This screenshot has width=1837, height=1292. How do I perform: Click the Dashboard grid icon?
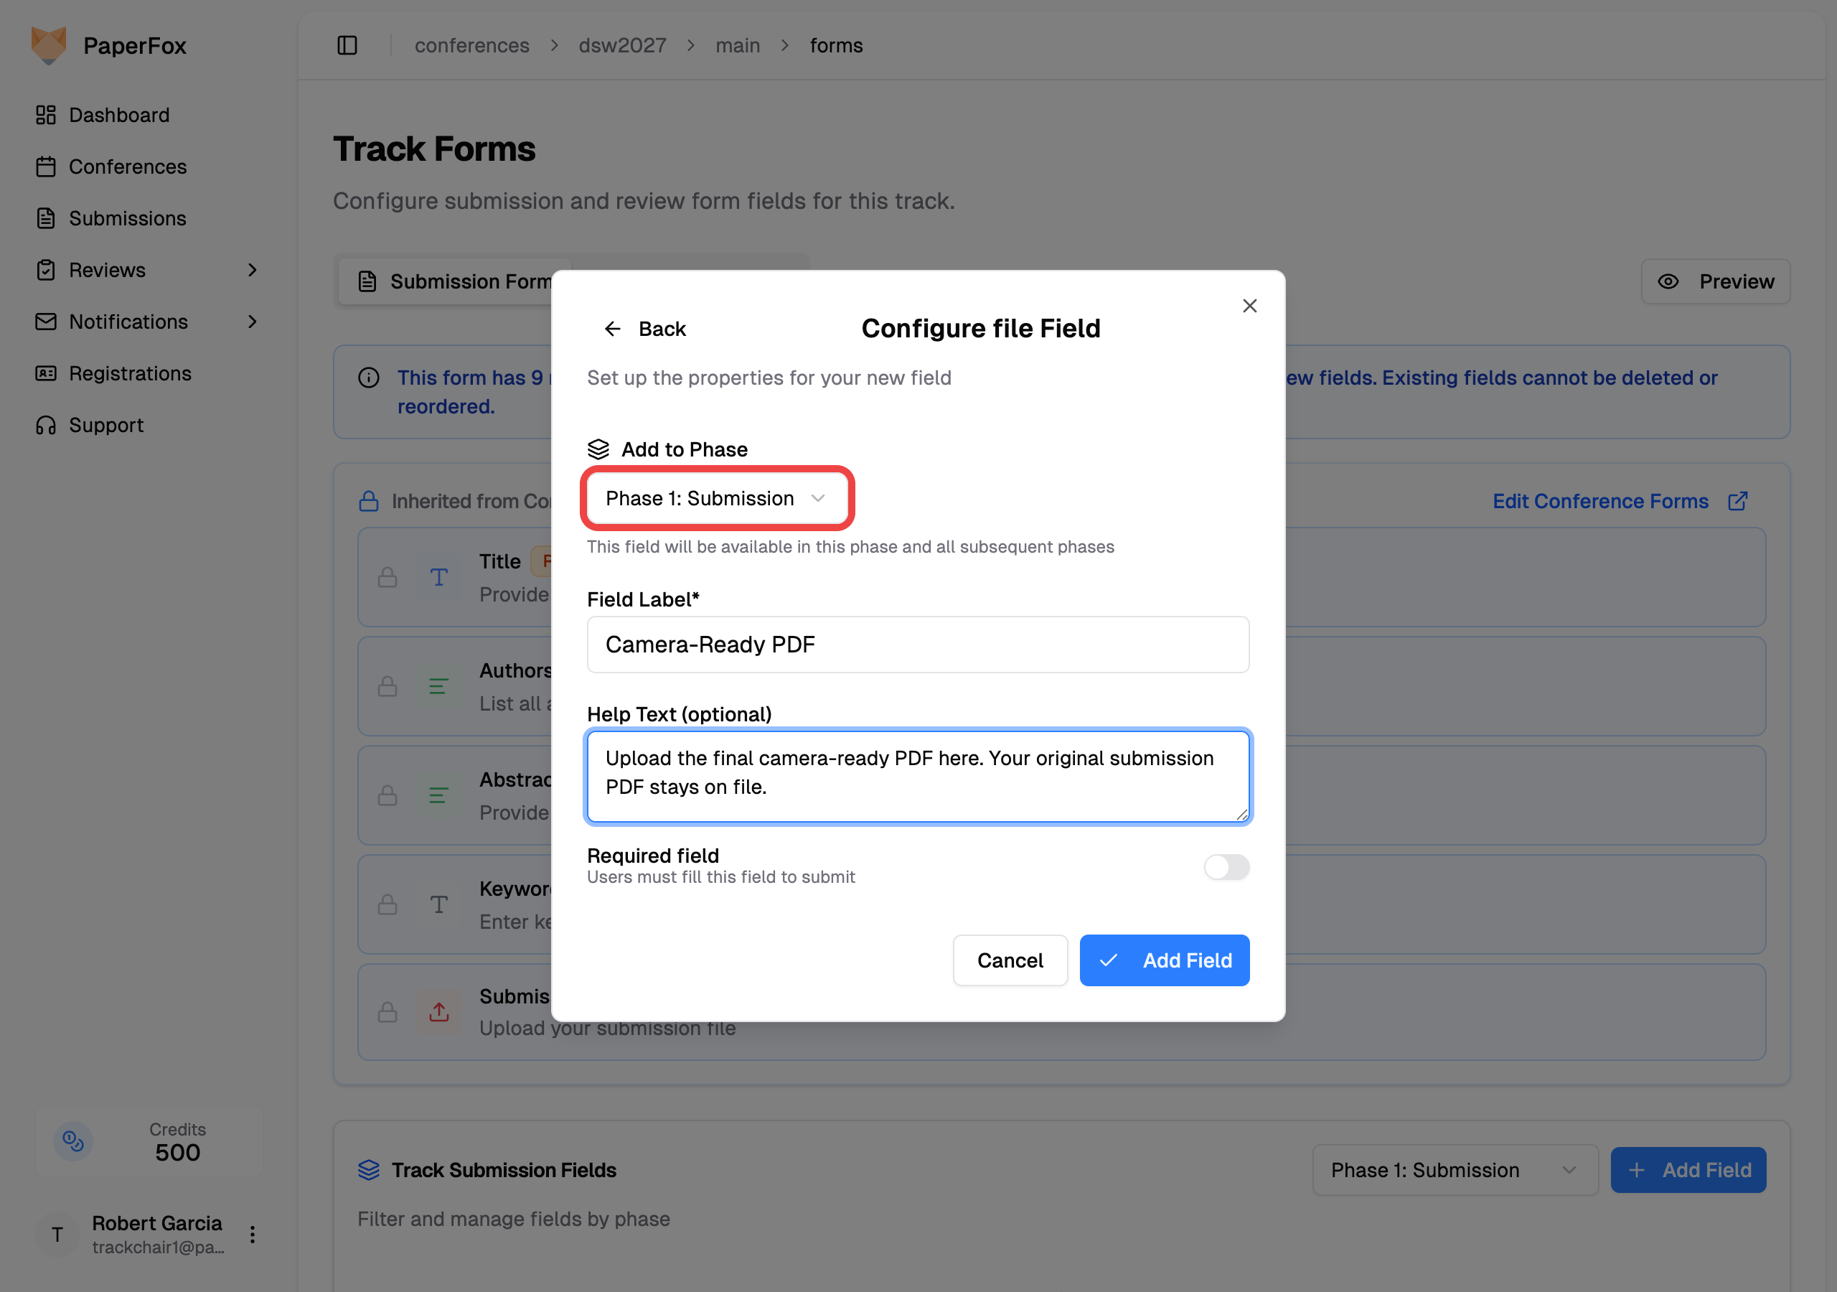tap(46, 114)
